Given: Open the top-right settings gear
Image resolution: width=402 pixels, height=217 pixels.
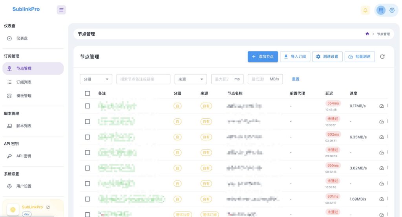Looking at the screenshot, I should point(392,10).
